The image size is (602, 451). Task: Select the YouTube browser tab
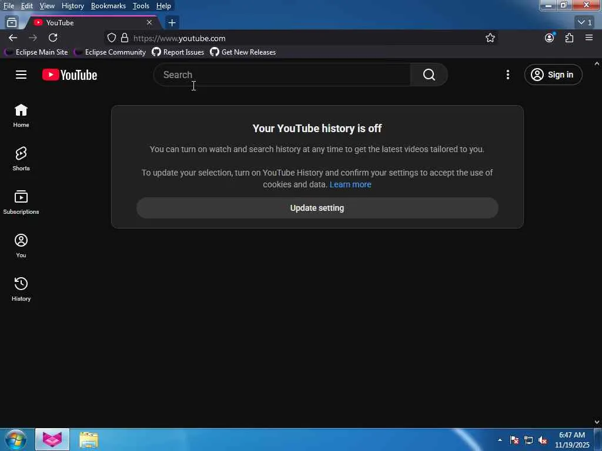coord(92,23)
